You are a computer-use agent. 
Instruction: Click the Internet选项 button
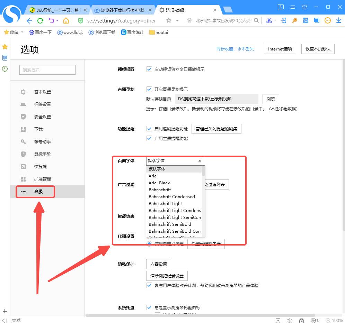tap(280, 49)
